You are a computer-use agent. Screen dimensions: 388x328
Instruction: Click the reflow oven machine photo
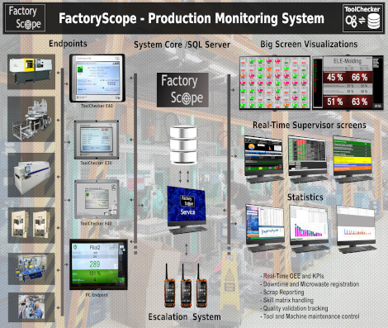(31, 175)
